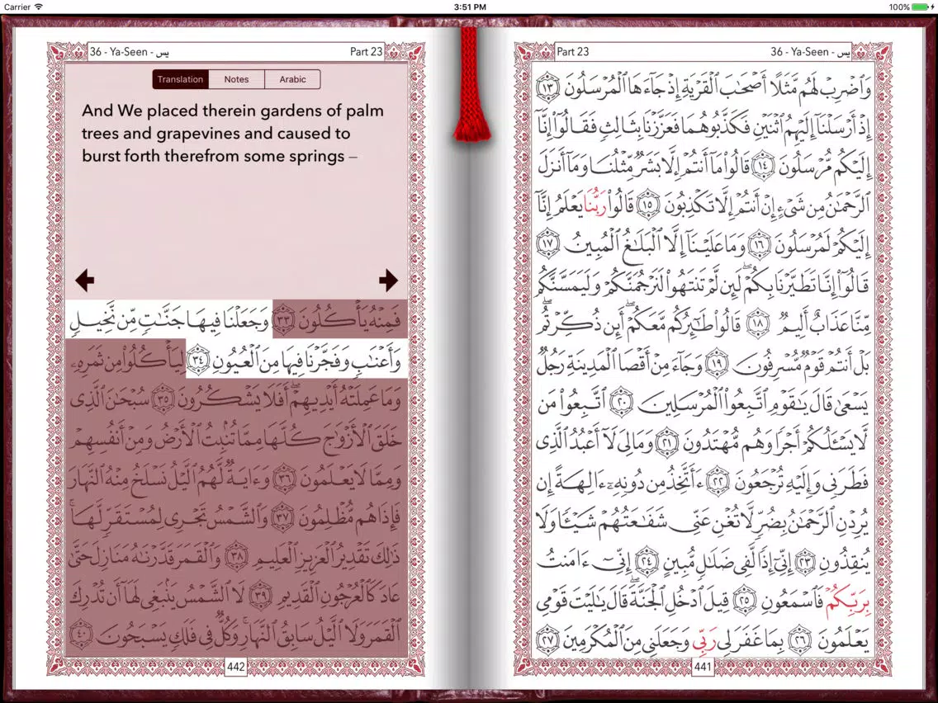
Task: Tap "Part 23" on the right page header
Action: 572,52
